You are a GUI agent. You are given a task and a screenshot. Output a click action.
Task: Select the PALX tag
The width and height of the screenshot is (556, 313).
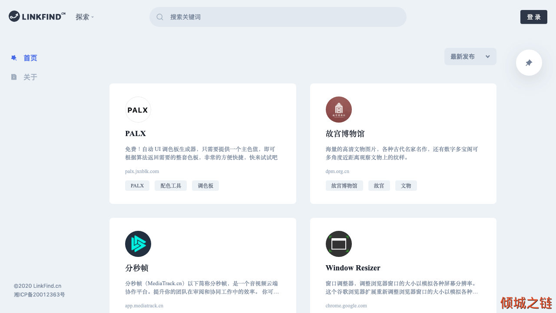137,186
